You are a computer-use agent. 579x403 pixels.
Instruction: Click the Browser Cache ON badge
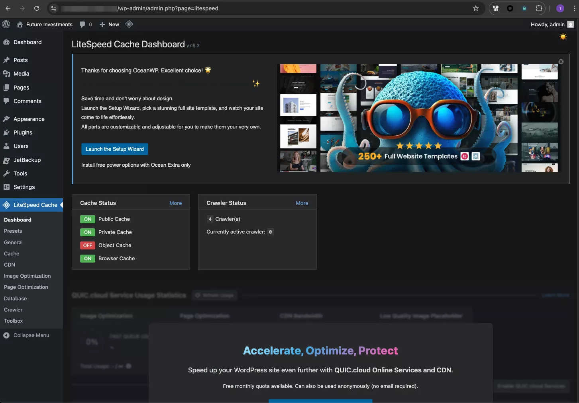(88, 259)
